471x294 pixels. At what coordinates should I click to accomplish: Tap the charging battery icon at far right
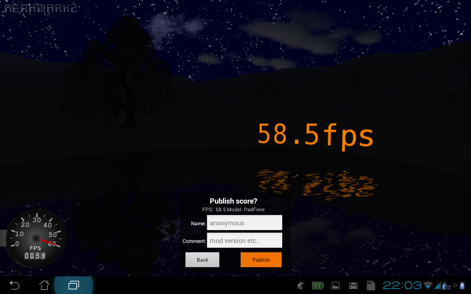pyautogui.click(x=462, y=286)
